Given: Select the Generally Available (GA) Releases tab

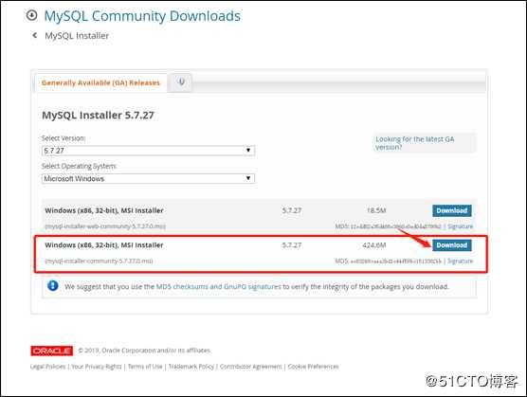Looking at the screenshot, I should [x=100, y=82].
